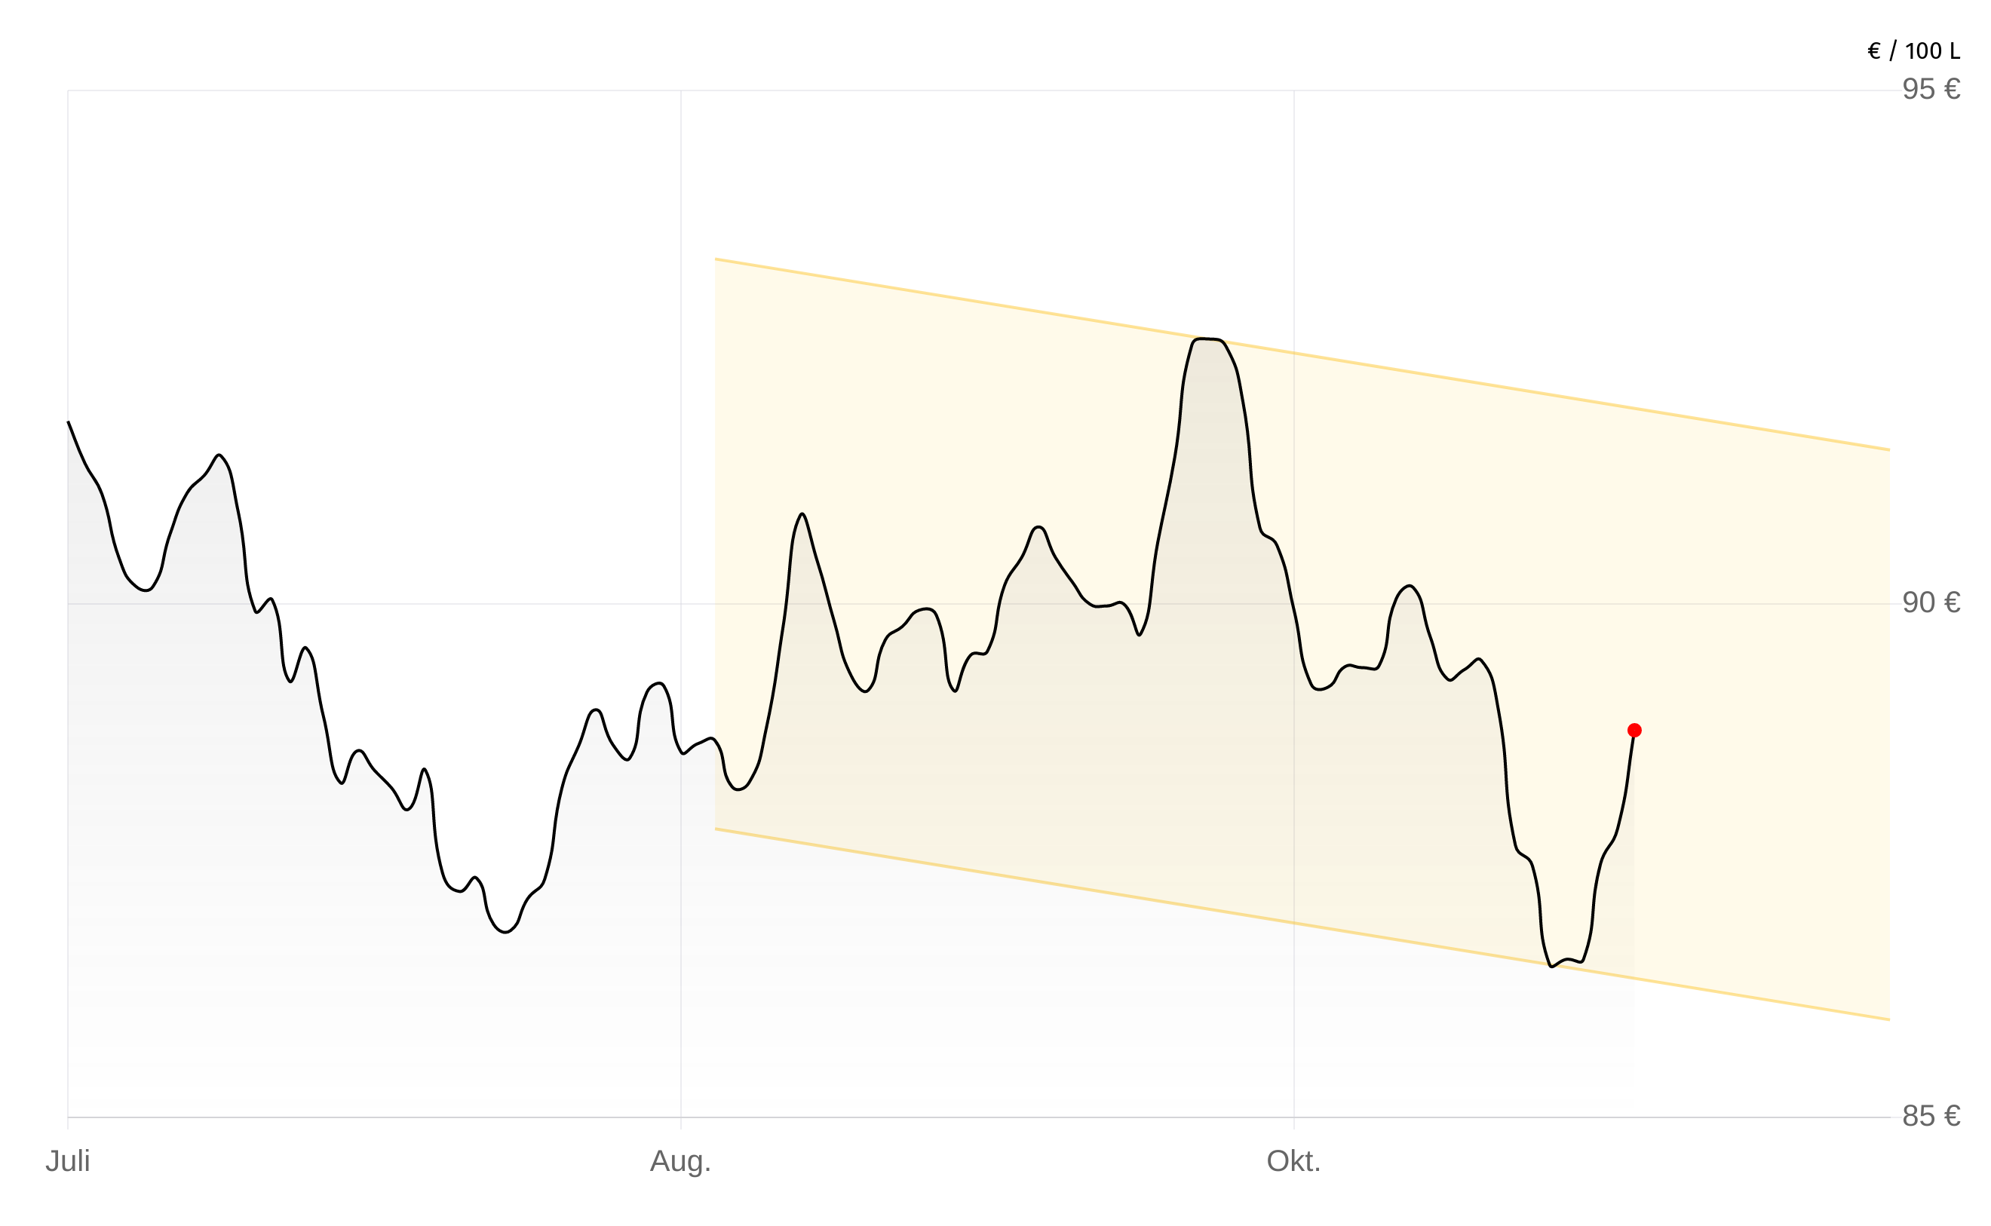Screen dimensions: 1991x1226
Task: Click the "Juli" x-axis label
Action: (67, 1161)
